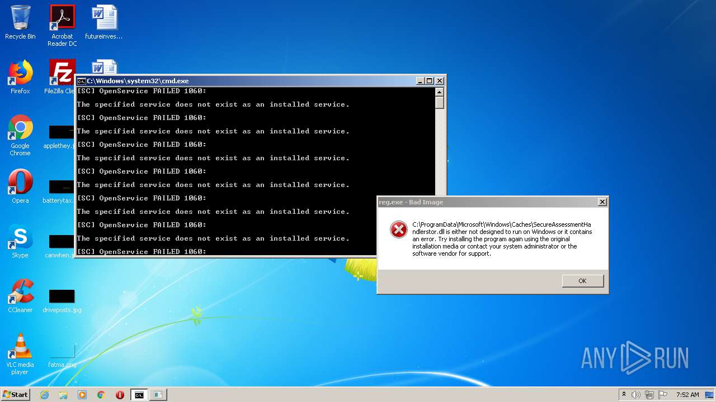Launch Windows Media Player from taskbar
716x402 pixels.
pyautogui.click(x=82, y=395)
